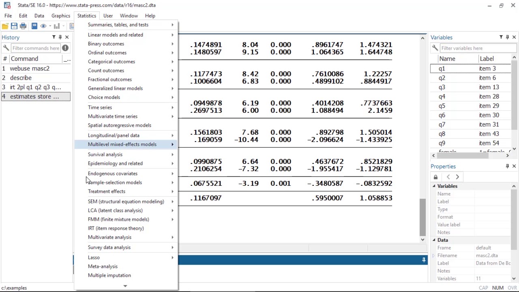Click the History error exclamation icon
The image size is (519, 292).
pyautogui.click(x=65, y=48)
